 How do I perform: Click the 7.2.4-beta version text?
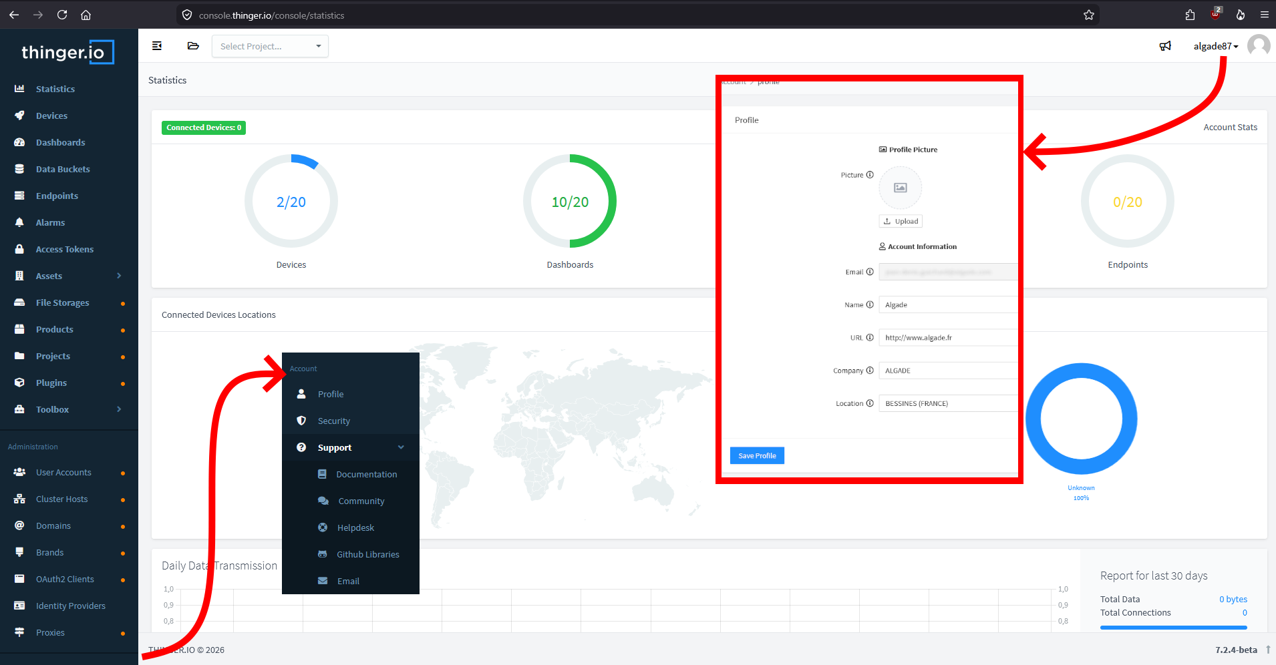(x=1236, y=650)
